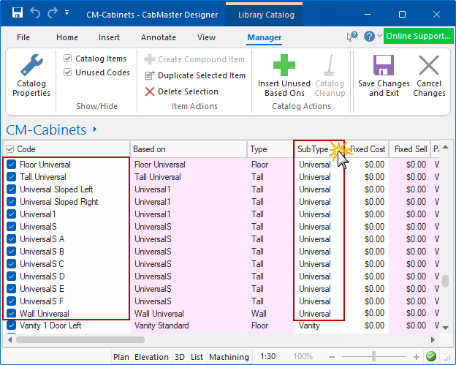This screenshot has height=365, width=456.
Task: Toggle the Unused Codes checkbox
Action: (x=68, y=72)
